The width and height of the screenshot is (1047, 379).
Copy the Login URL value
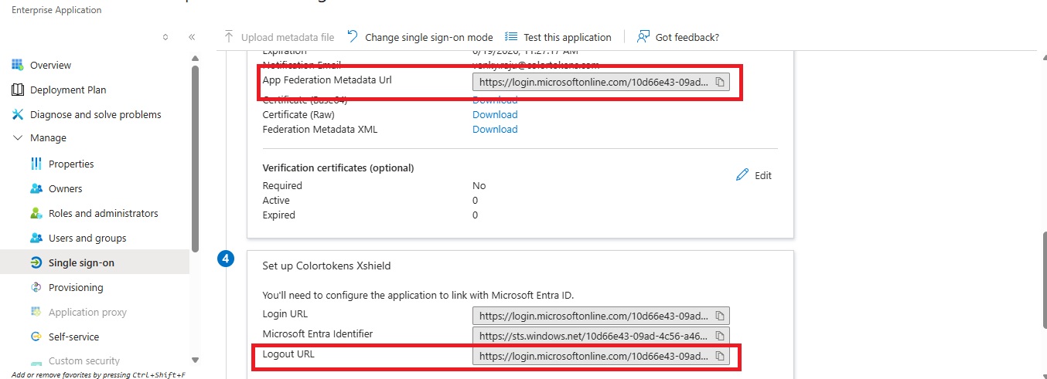point(719,316)
